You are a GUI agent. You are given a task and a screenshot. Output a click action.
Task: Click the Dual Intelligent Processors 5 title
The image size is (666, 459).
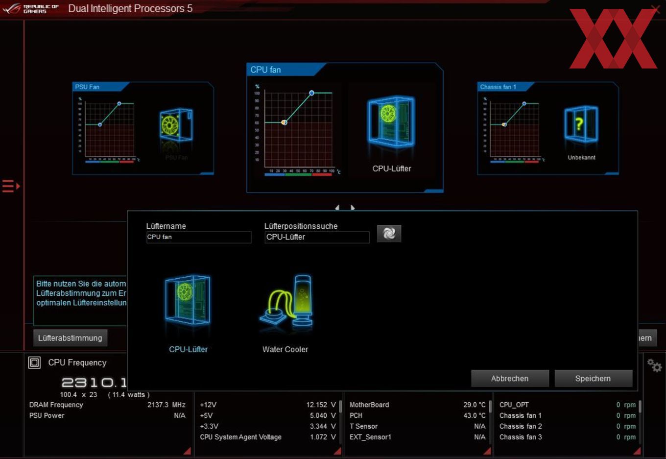pos(130,8)
